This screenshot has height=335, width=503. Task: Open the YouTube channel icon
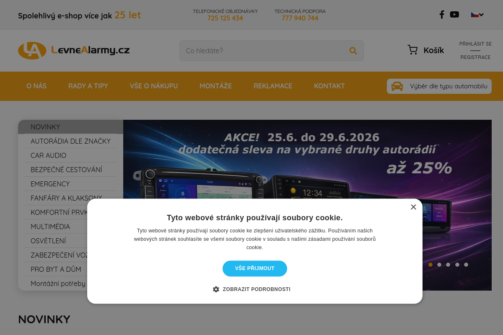pos(454,15)
